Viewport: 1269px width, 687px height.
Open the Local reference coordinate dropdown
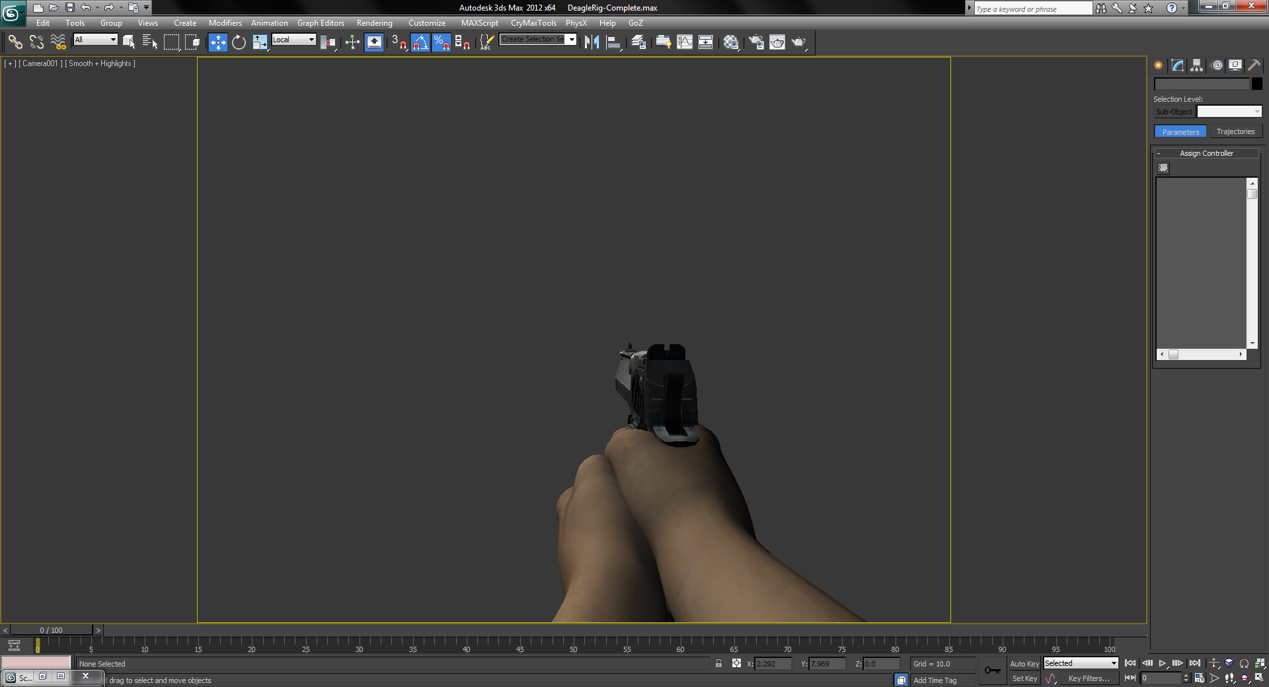coord(294,40)
